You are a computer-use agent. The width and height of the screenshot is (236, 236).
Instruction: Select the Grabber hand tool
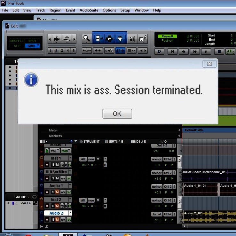tap(120, 39)
